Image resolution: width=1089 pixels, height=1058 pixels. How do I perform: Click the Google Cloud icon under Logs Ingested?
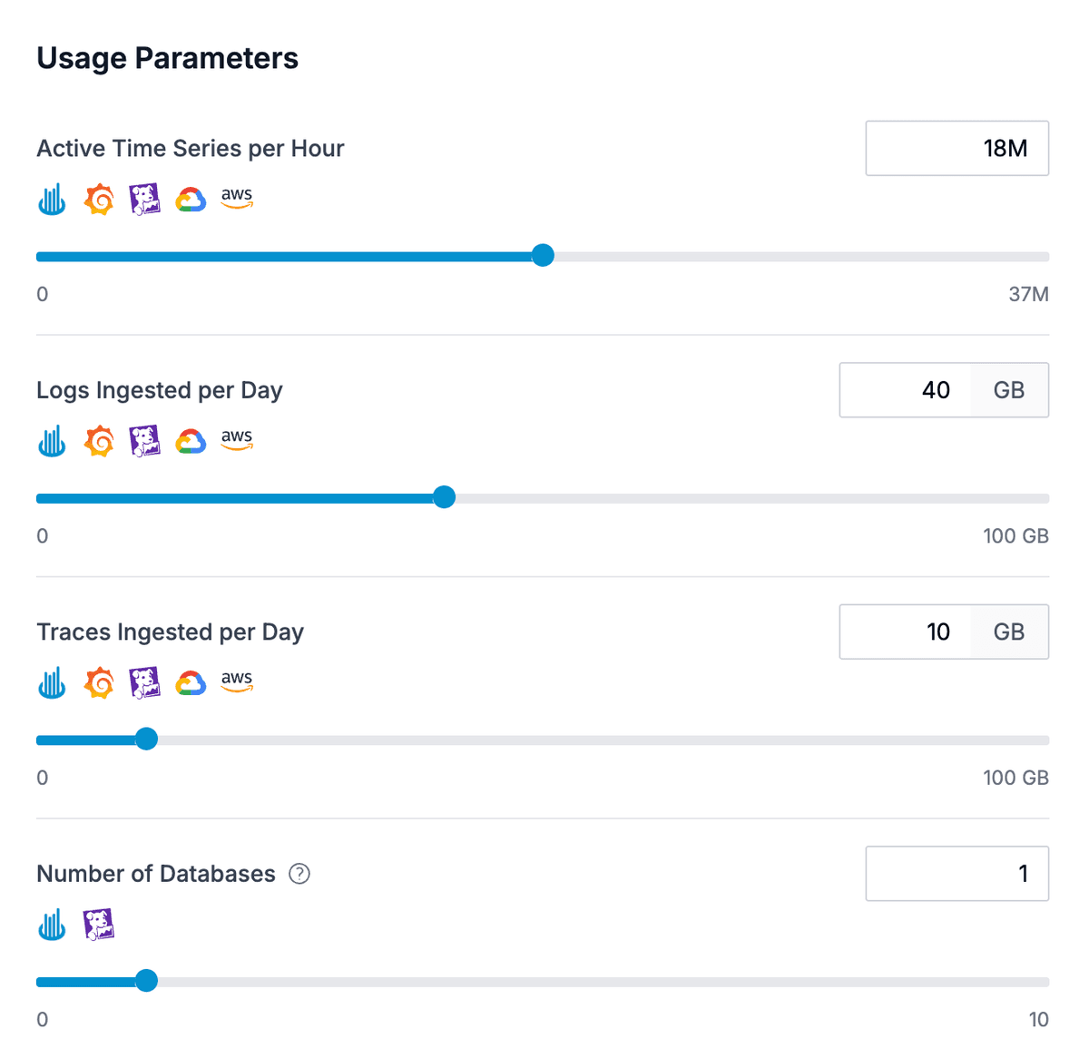(191, 441)
